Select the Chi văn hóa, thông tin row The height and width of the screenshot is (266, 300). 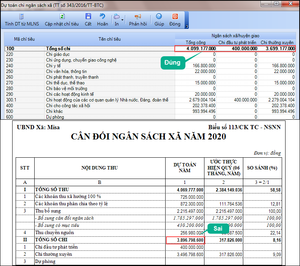[x=150, y=71]
